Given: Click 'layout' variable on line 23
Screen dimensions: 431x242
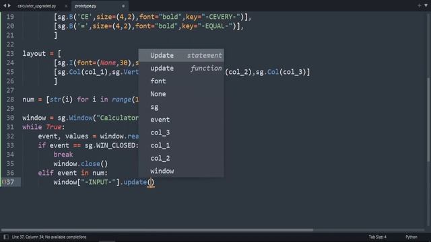Looking at the screenshot, I should (x=34, y=54).
